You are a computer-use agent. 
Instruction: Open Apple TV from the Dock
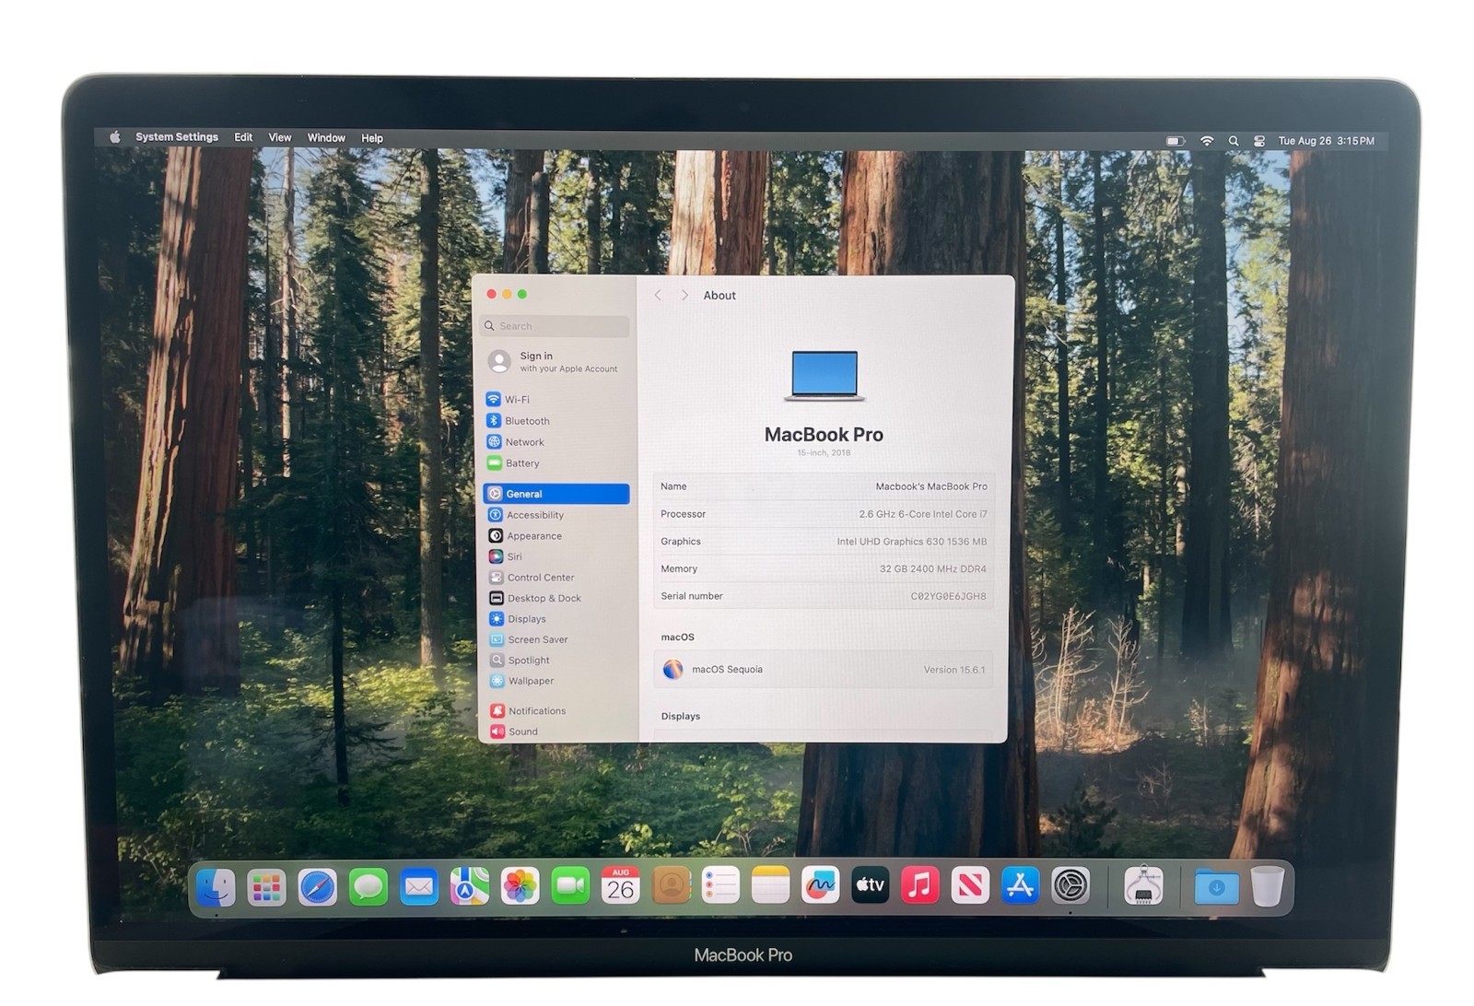tap(871, 886)
